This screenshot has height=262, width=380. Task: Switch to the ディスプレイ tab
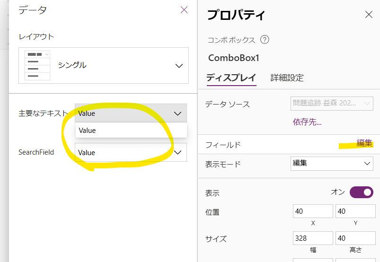pos(231,78)
